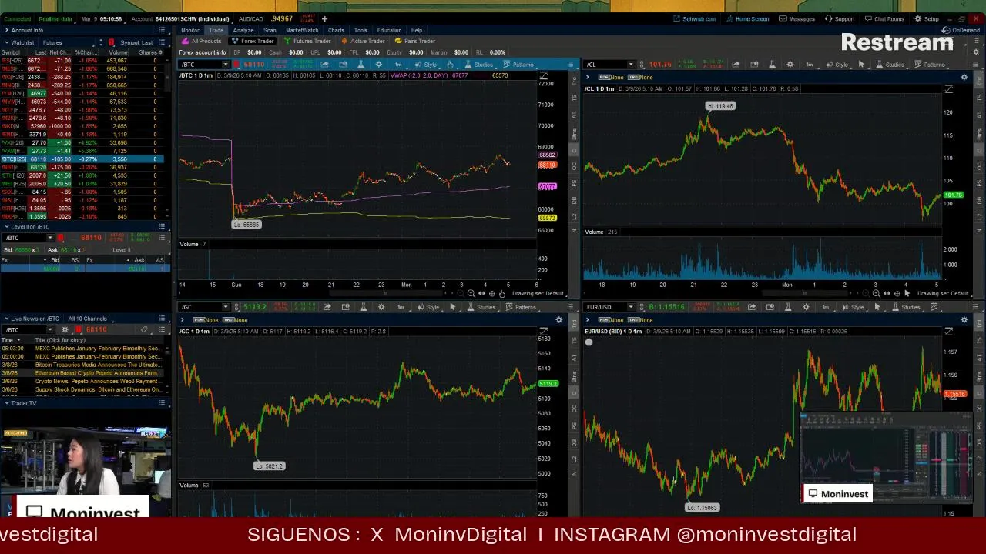Open the Account Info panel menu icon
Image resolution: width=986 pixels, height=554 pixels.
(162, 30)
